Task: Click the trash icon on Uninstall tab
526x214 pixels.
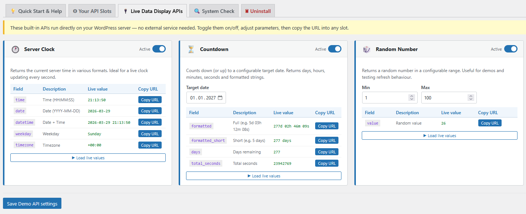Action: 246,11
